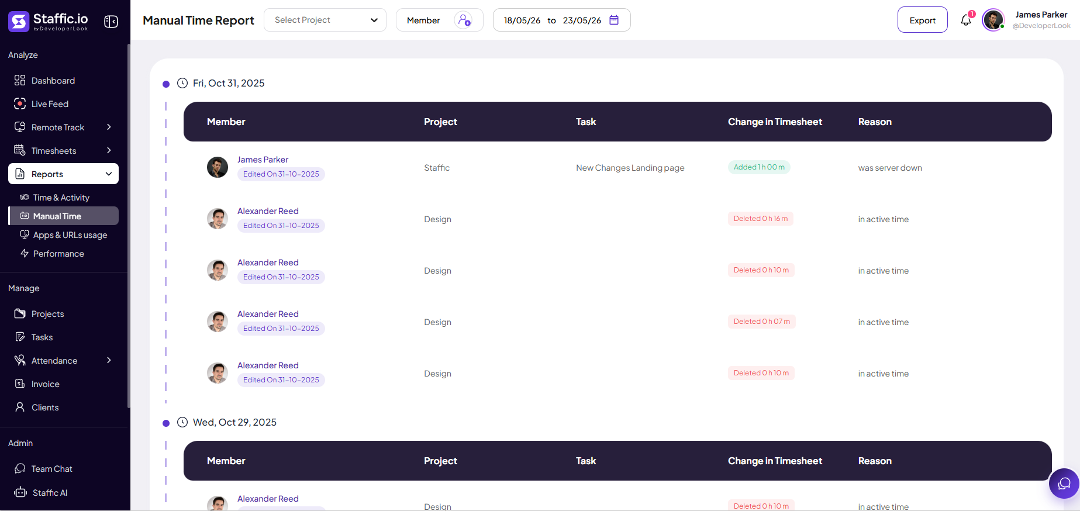Click the Apps & URLs usage icon
The image size is (1080, 511).
(25, 234)
